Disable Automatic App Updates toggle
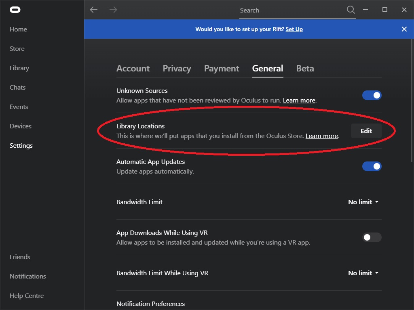The width and height of the screenshot is (414, 310). pos(372,166)
